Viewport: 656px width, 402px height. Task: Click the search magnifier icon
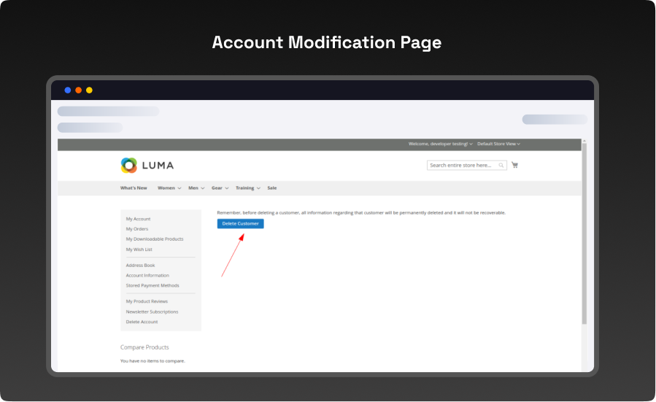[501, 166]
